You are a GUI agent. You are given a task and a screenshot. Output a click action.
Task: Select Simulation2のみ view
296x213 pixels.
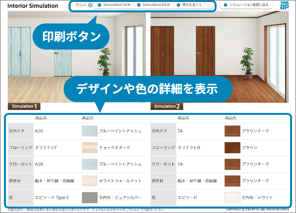tap(154, 5)
